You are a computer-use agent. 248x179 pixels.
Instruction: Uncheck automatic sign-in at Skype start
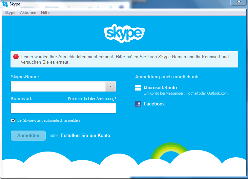13,120
